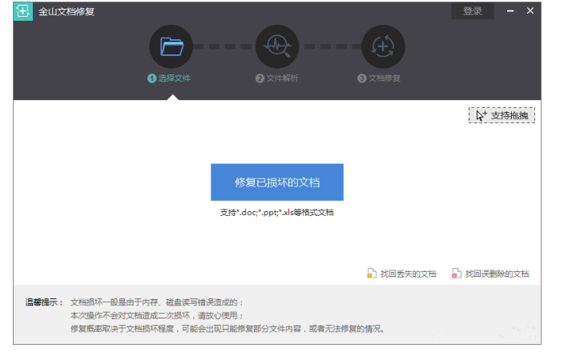Click the 支持拖拽 dashed box
The height and width of the screenshot is (356, 564).
pyautogui.click(x=502, y=115)
